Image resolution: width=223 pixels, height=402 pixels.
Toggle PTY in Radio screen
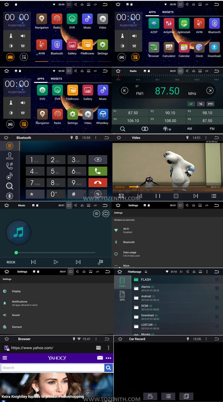[x=210, y=104]
